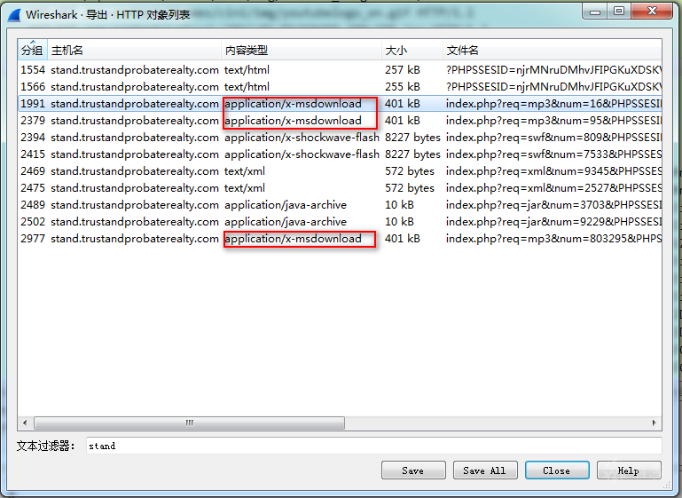Click application/x-msdownload in row 2379
Viewport: 682px width, 498px height.
(x=294, y=121)
